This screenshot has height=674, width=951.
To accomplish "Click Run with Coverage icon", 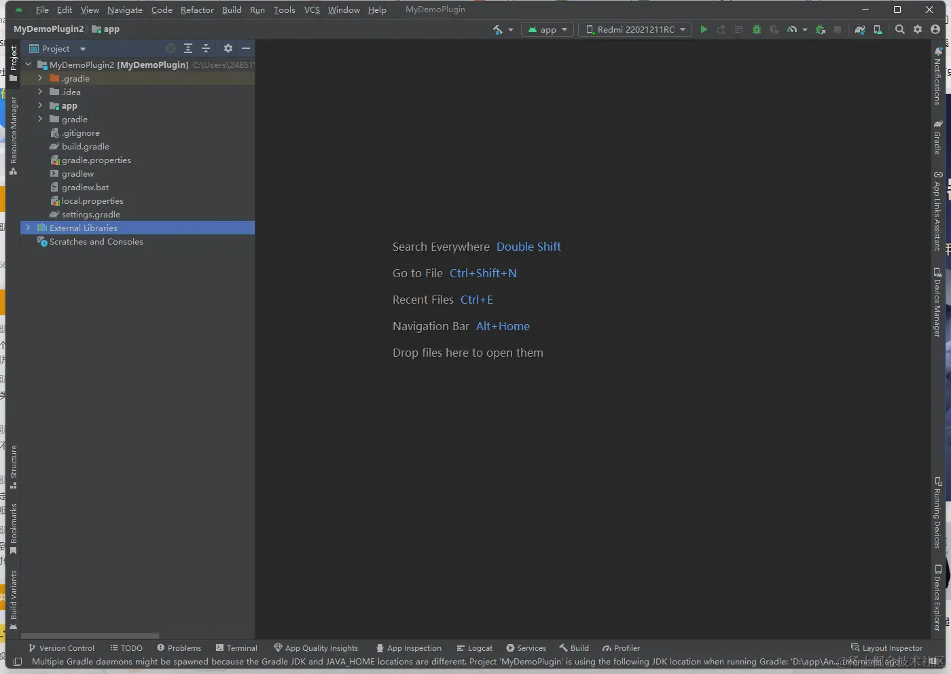I will coord(774,29).
